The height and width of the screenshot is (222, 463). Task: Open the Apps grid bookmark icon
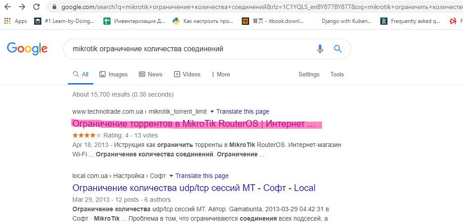(x=8, y=21)
